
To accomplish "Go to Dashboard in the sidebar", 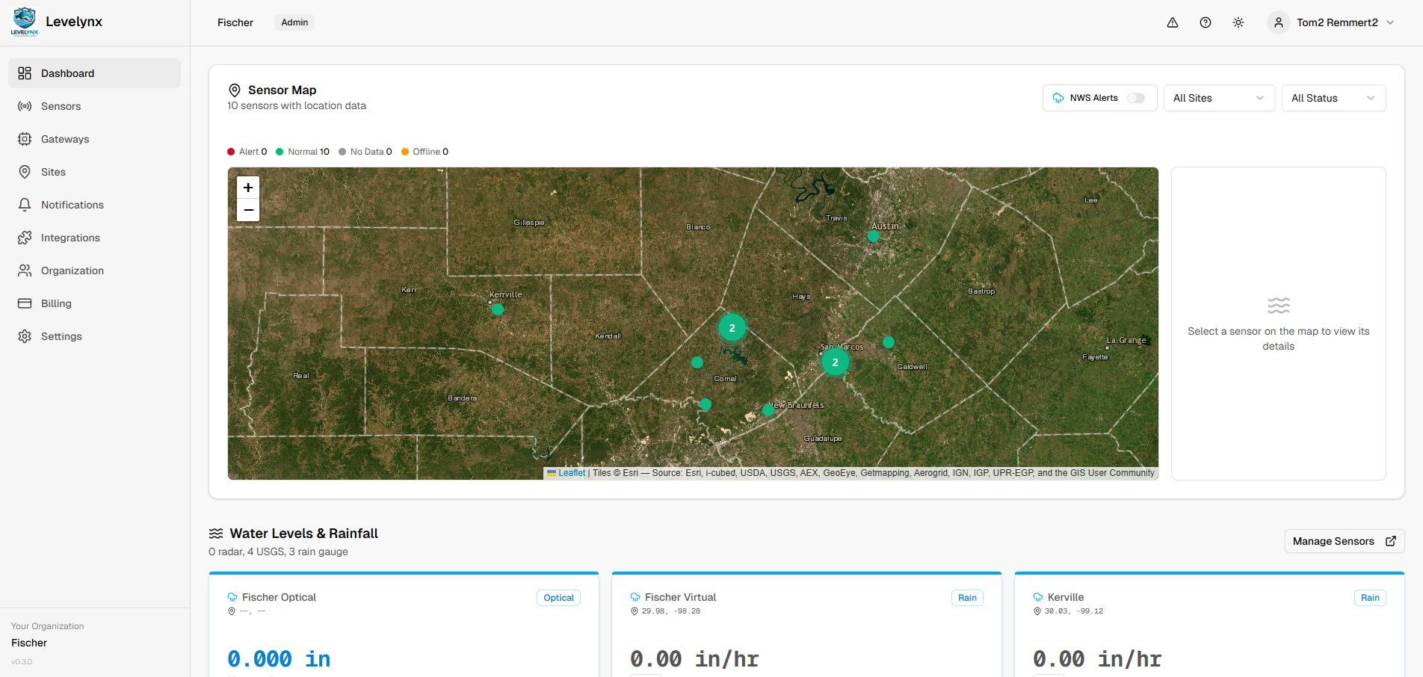I will tap(94, 73).
